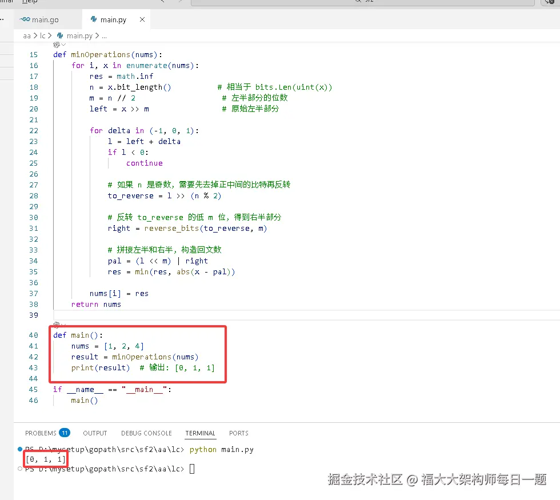The height and width of the screenshot is (500, 560).
Task: Open the Help menu
Action: click(x=29, y=2)
